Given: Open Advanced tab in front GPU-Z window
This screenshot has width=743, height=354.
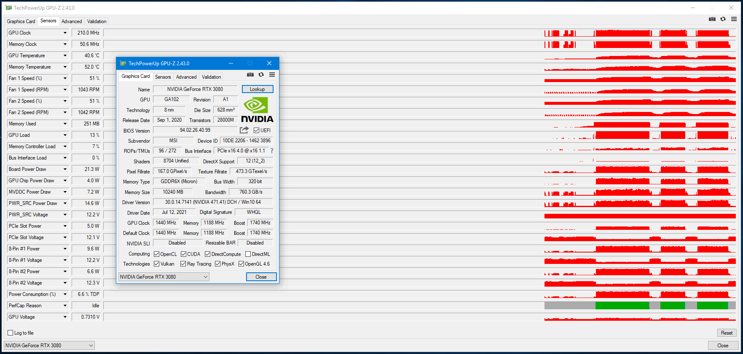Looking at the screenshot, I should (186, 77).
